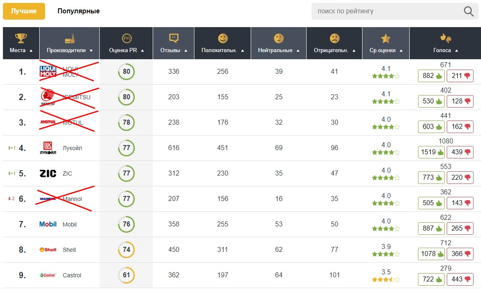
Task: Click the thumbs icon above Голоса
Action: tap(446, 38)
